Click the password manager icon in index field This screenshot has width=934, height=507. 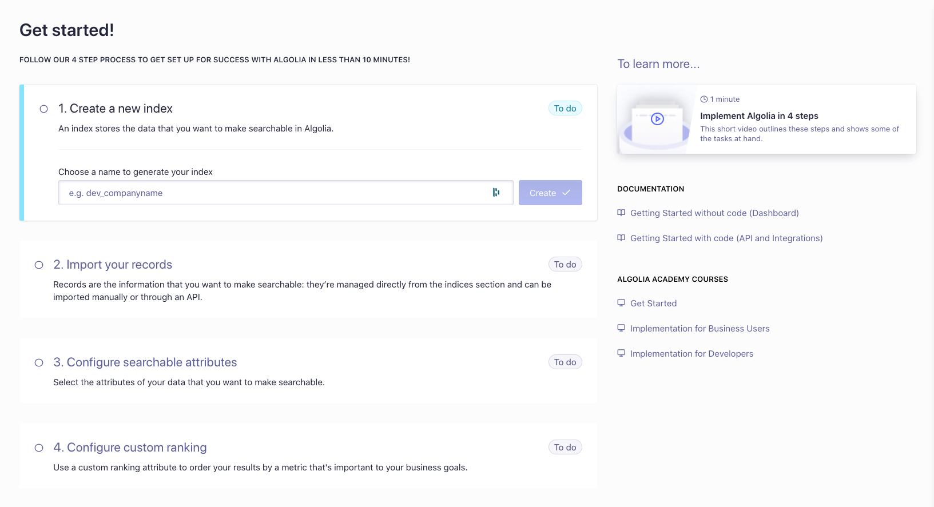(x=496, y=193)
